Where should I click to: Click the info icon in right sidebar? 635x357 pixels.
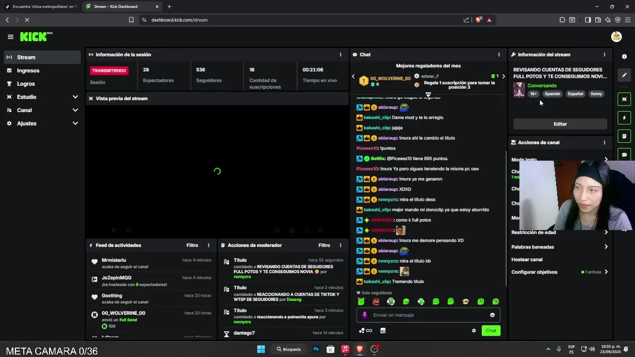point(624,57)
